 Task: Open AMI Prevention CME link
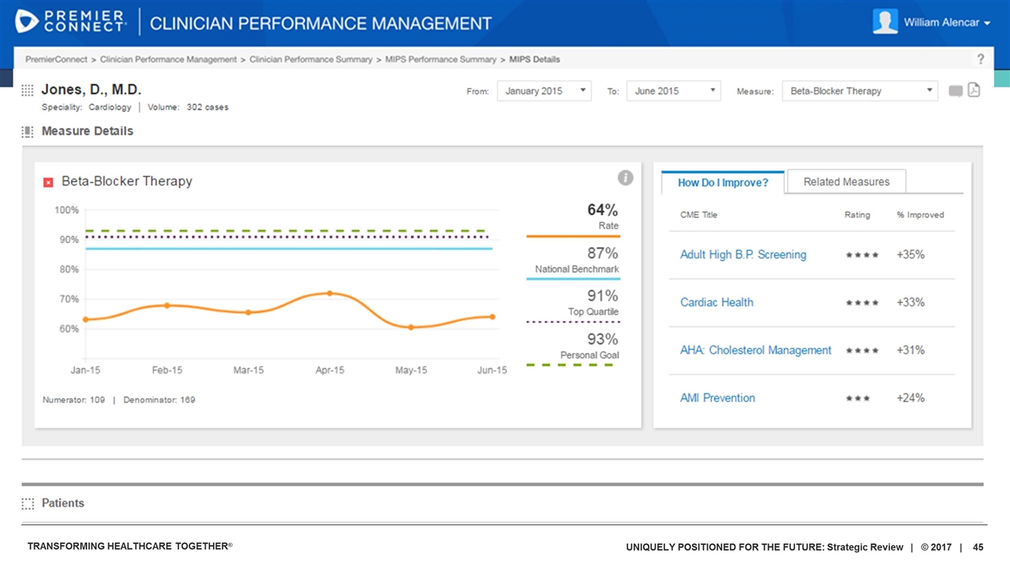717,398
